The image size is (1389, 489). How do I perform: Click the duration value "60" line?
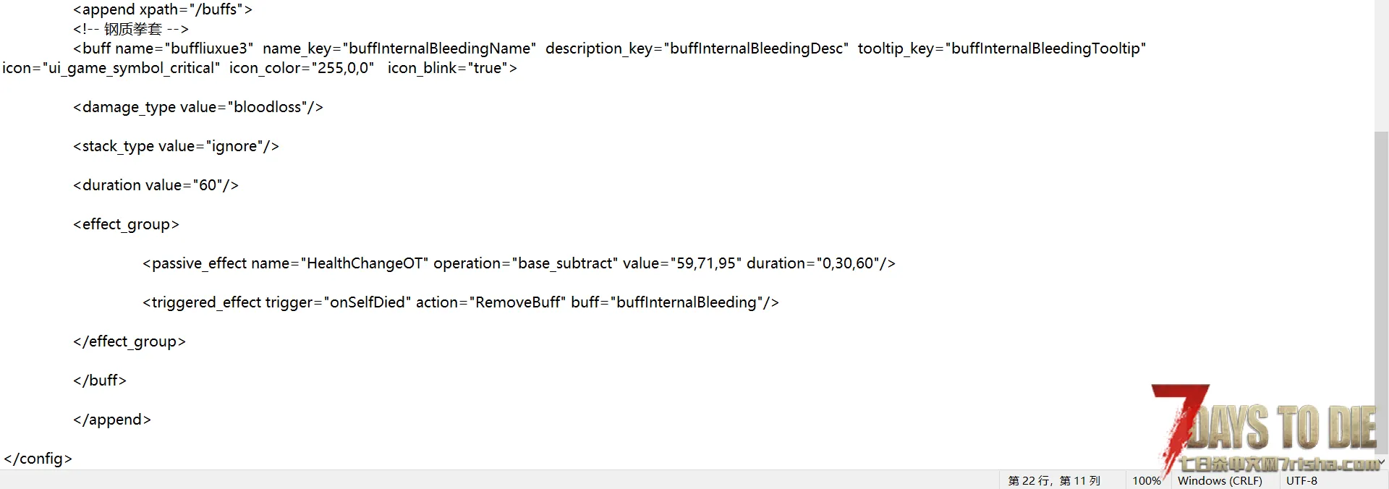156,185
